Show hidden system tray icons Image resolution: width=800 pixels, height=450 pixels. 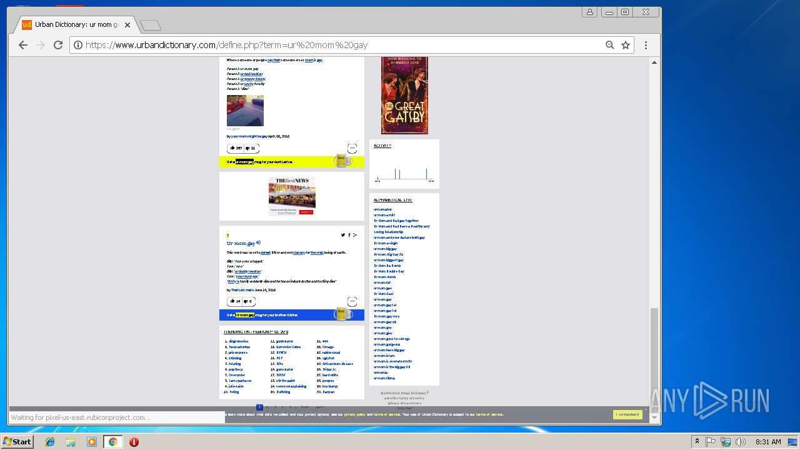[697, 442]
